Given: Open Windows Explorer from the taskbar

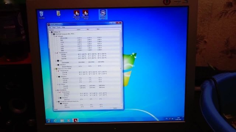Looking at the screenshot, I should [x=62, y=121].
